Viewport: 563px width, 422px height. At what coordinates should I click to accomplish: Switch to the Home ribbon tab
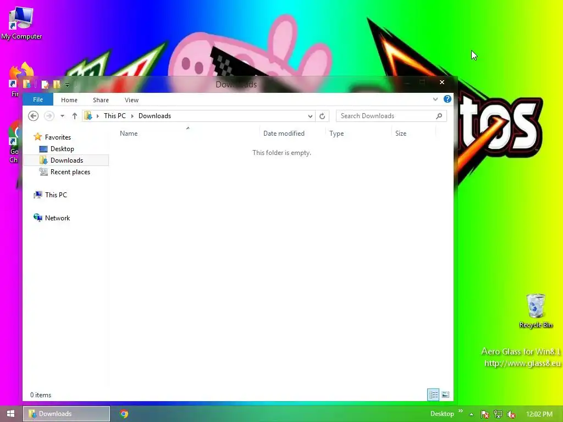tap(69, 100)
